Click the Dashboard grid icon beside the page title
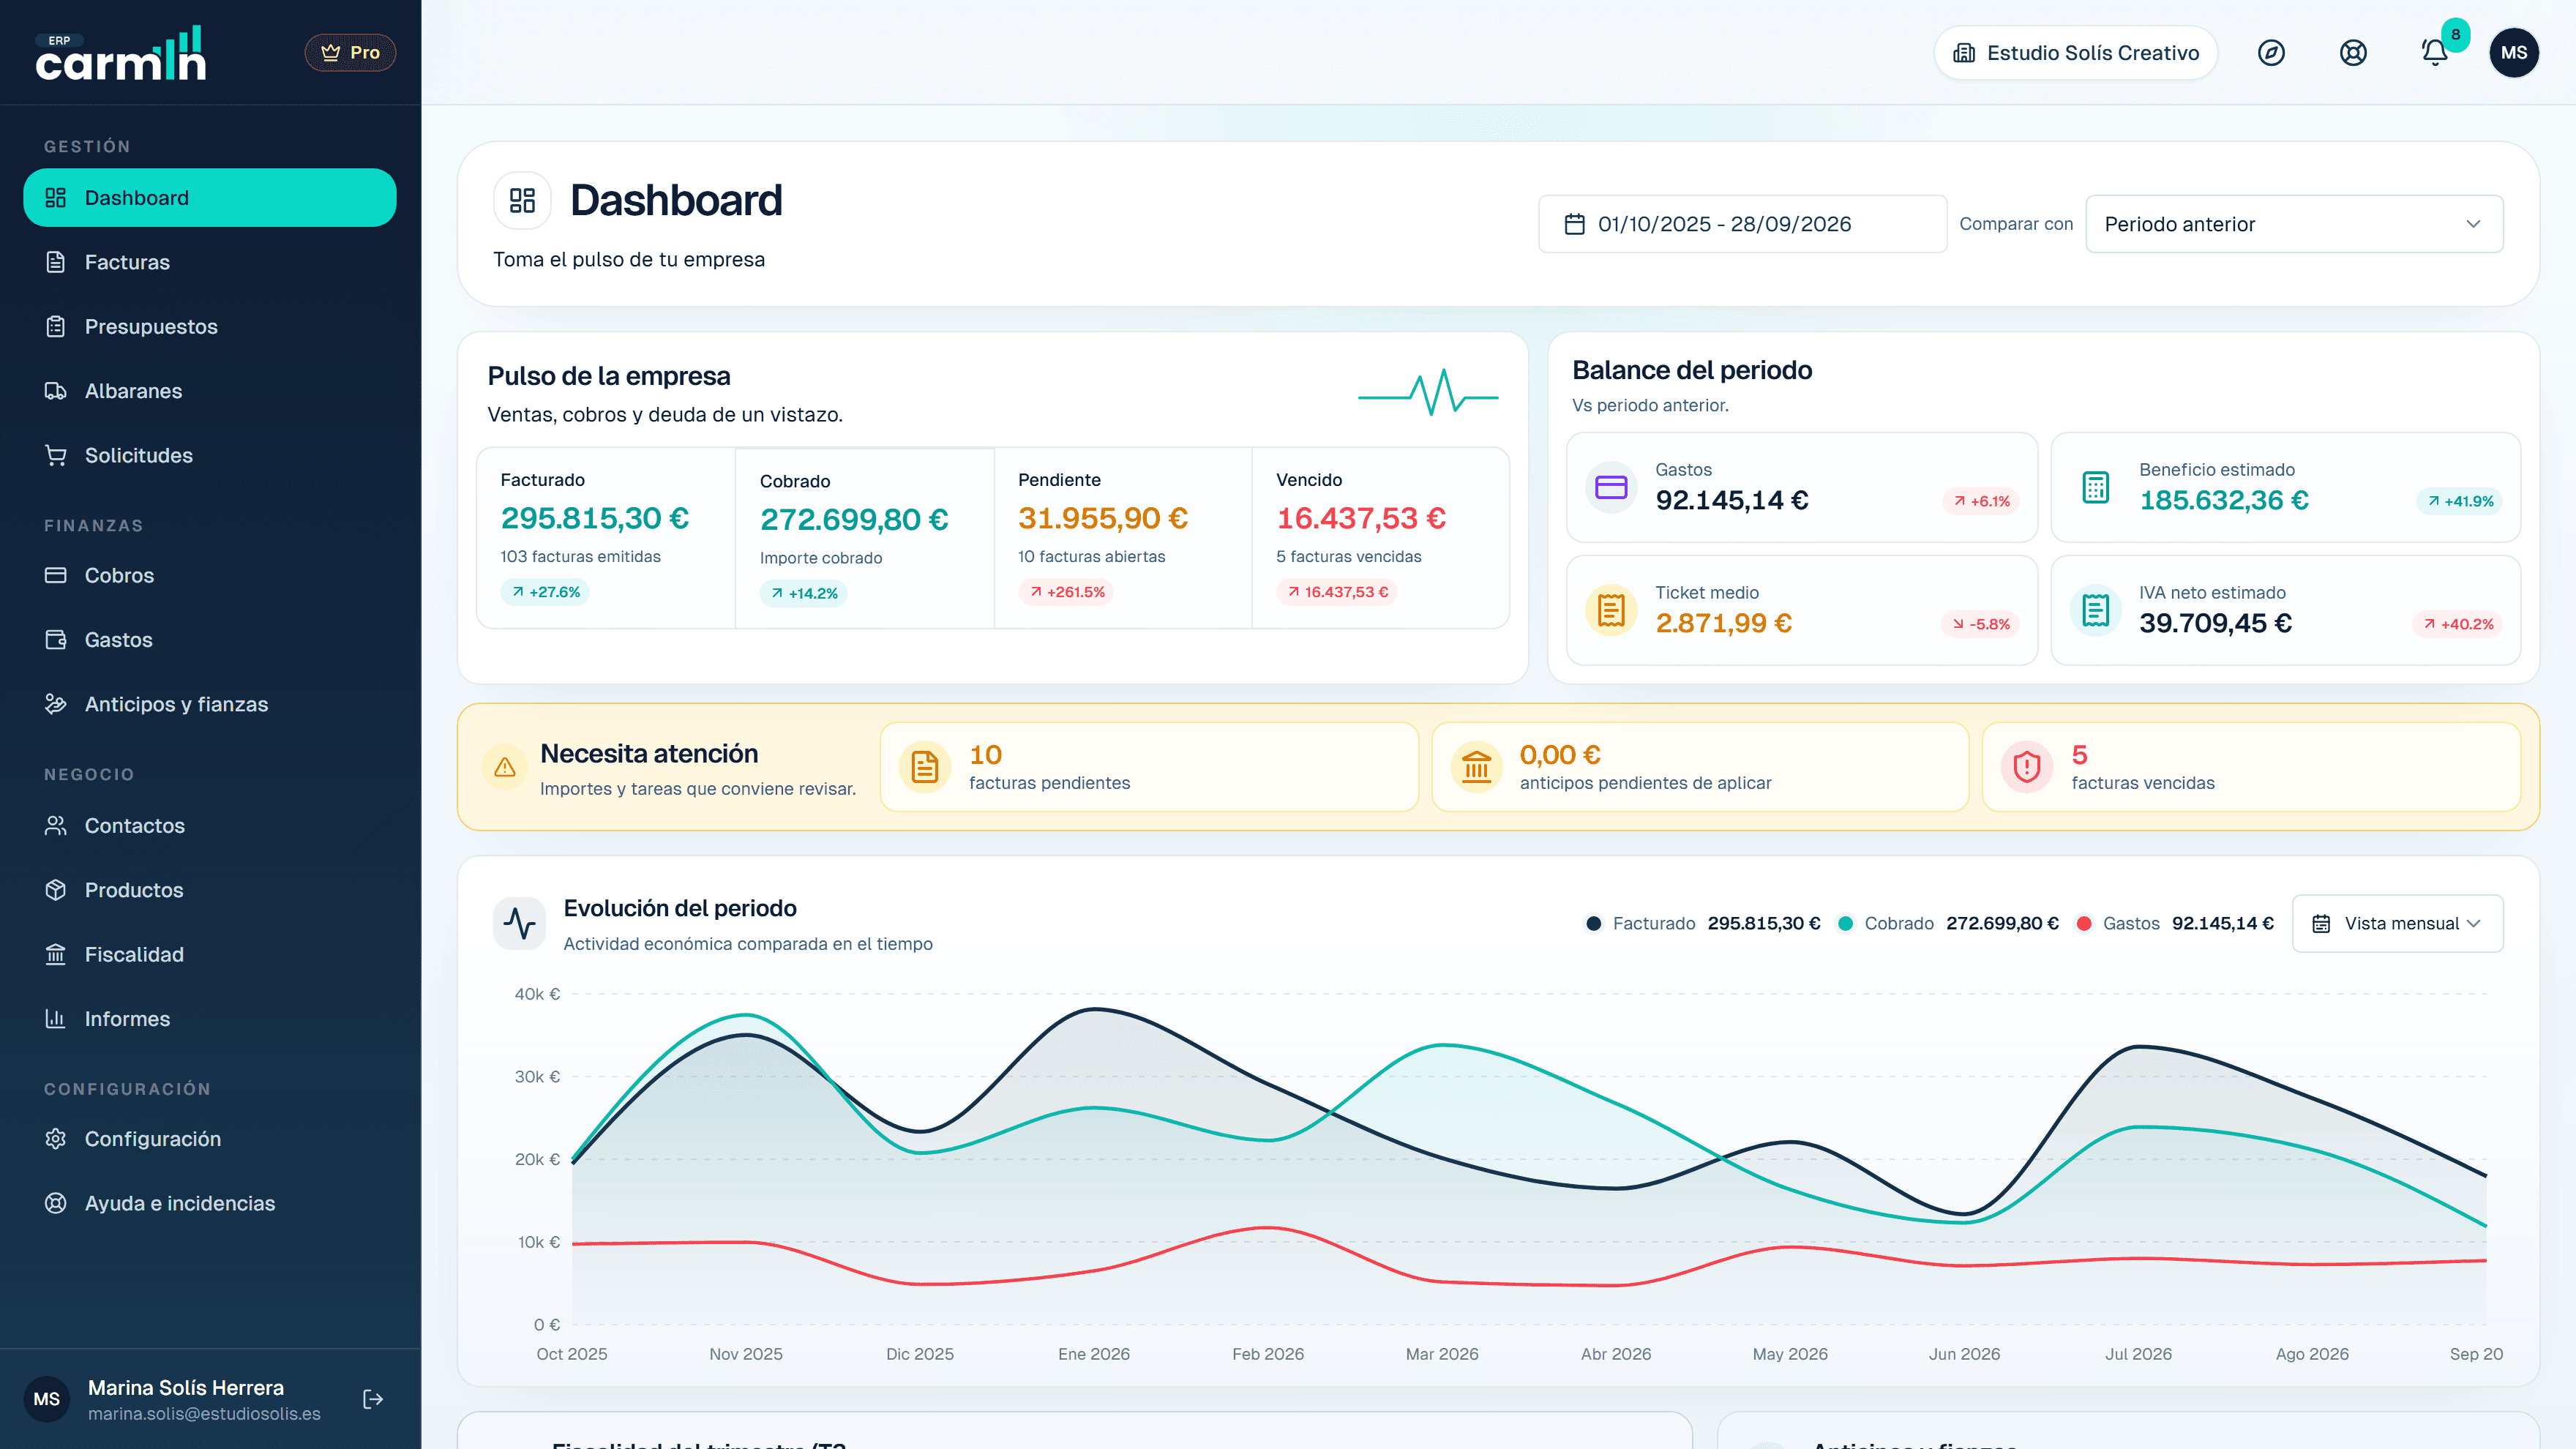The image size is (2576, 1449). [x=522, y=200]
